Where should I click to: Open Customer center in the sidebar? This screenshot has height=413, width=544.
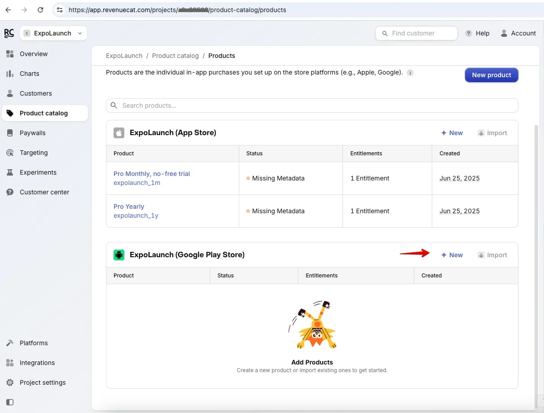coord(45,192)
